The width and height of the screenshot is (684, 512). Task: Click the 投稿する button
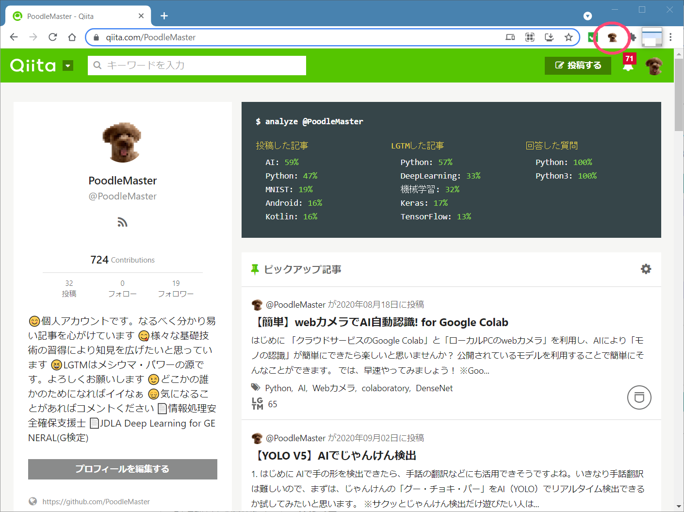click(578, 65)
